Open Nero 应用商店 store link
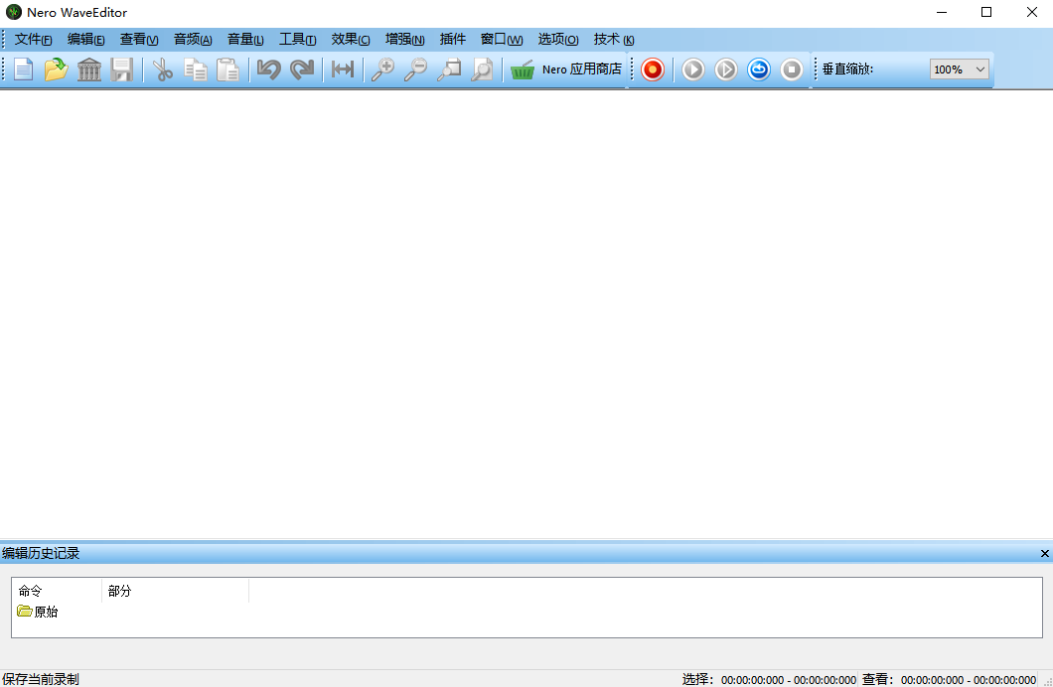 pyautogui.click(x=581, y=69)
